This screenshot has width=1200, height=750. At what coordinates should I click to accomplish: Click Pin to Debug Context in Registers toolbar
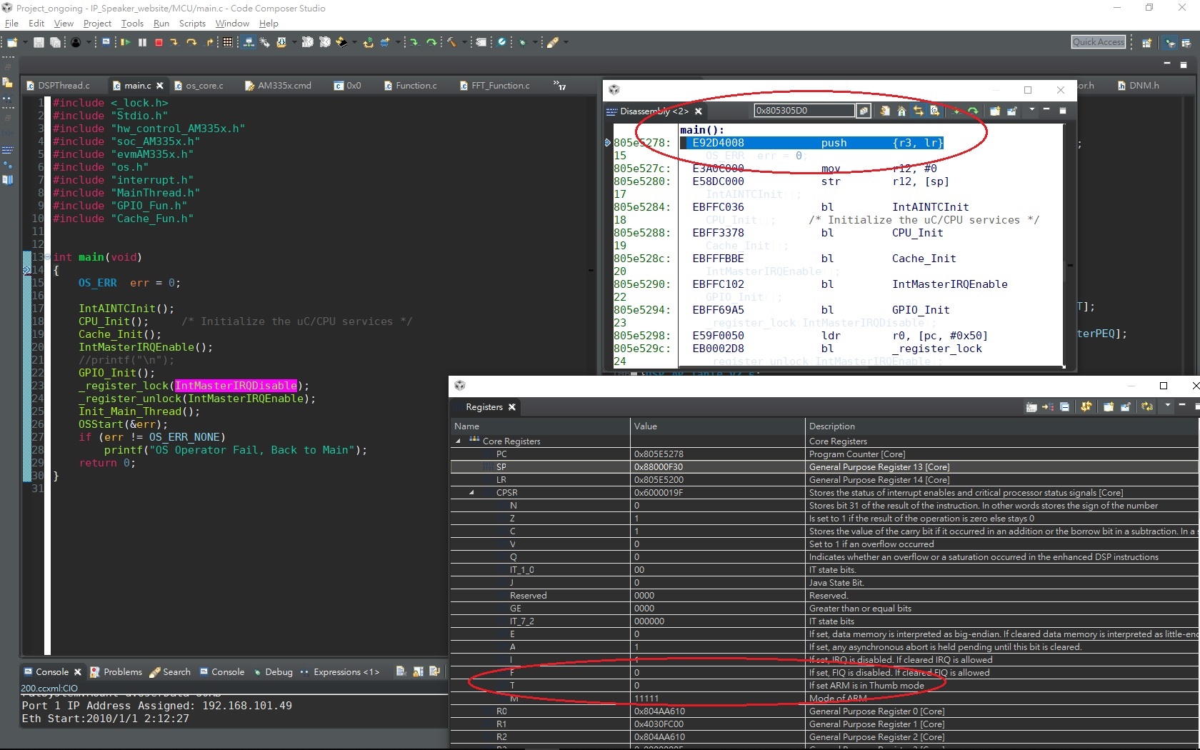[1125, 407]
